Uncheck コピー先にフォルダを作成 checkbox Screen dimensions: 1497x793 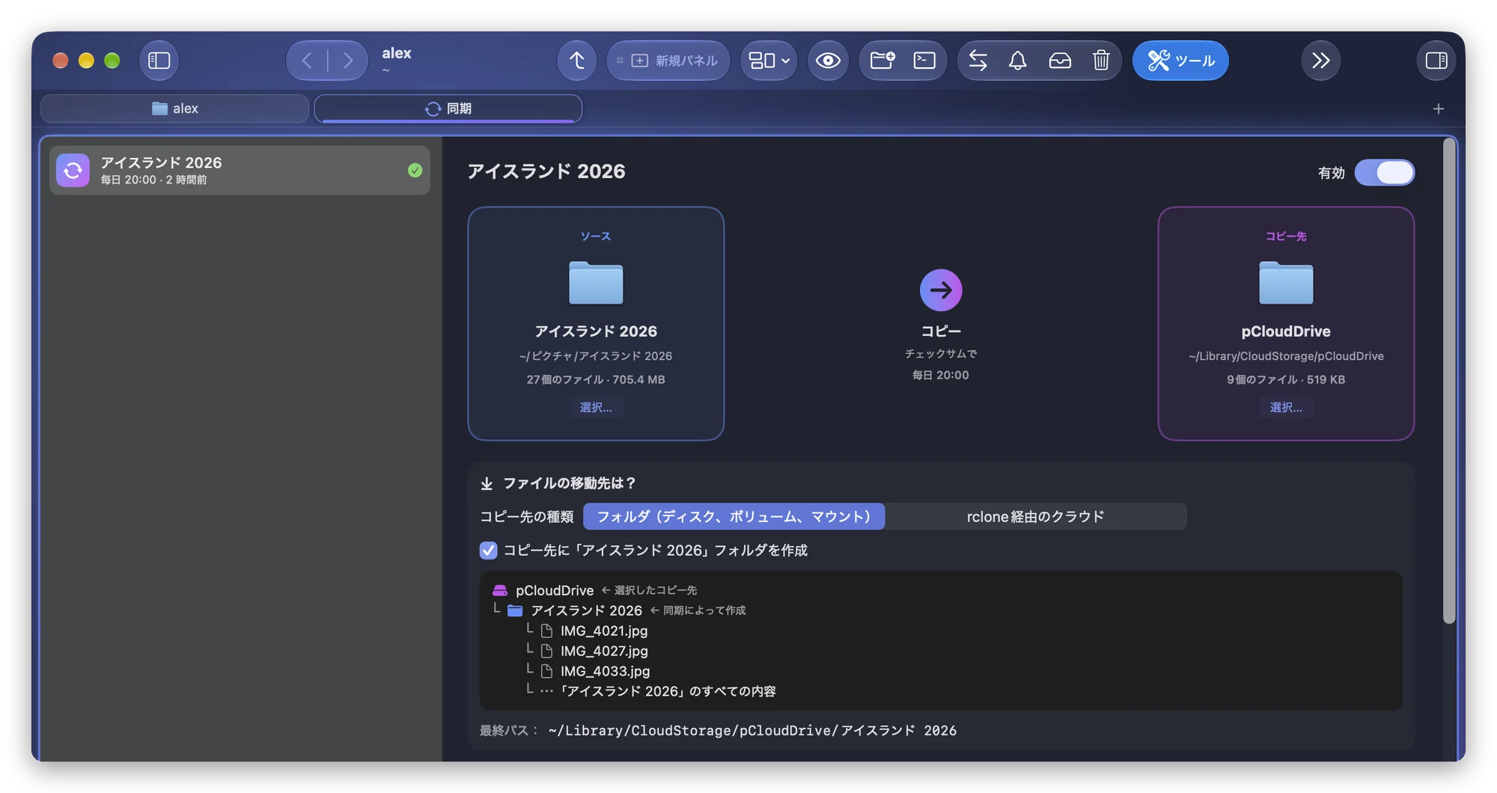pyautogui.click(x=488, y=551)
